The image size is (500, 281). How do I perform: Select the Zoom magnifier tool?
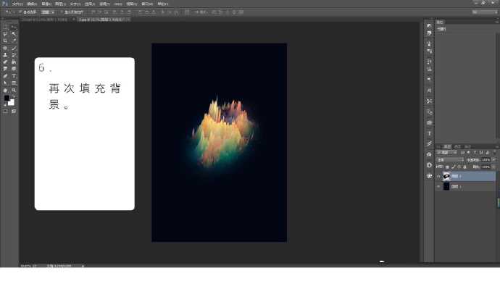click(x=14, y=91)
